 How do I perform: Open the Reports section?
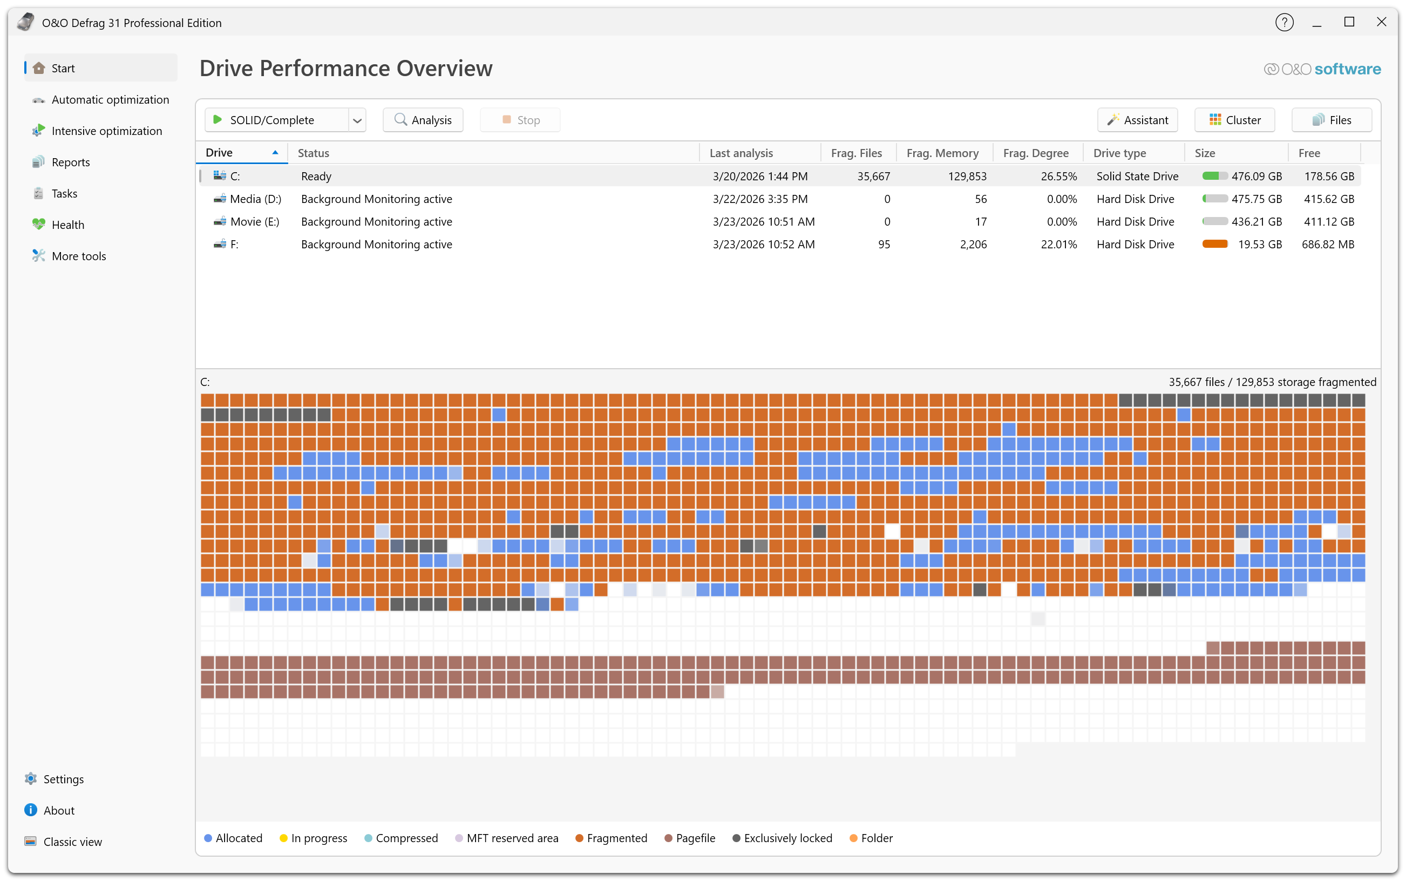click(71, 162)
